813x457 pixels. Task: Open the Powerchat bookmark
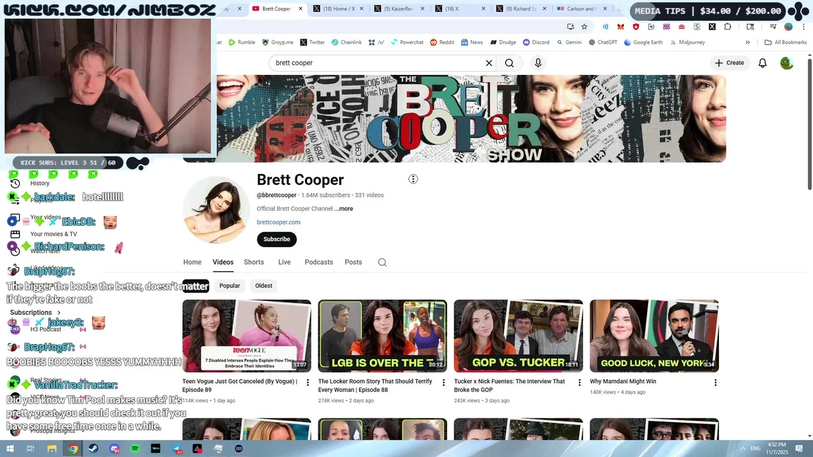407,43
